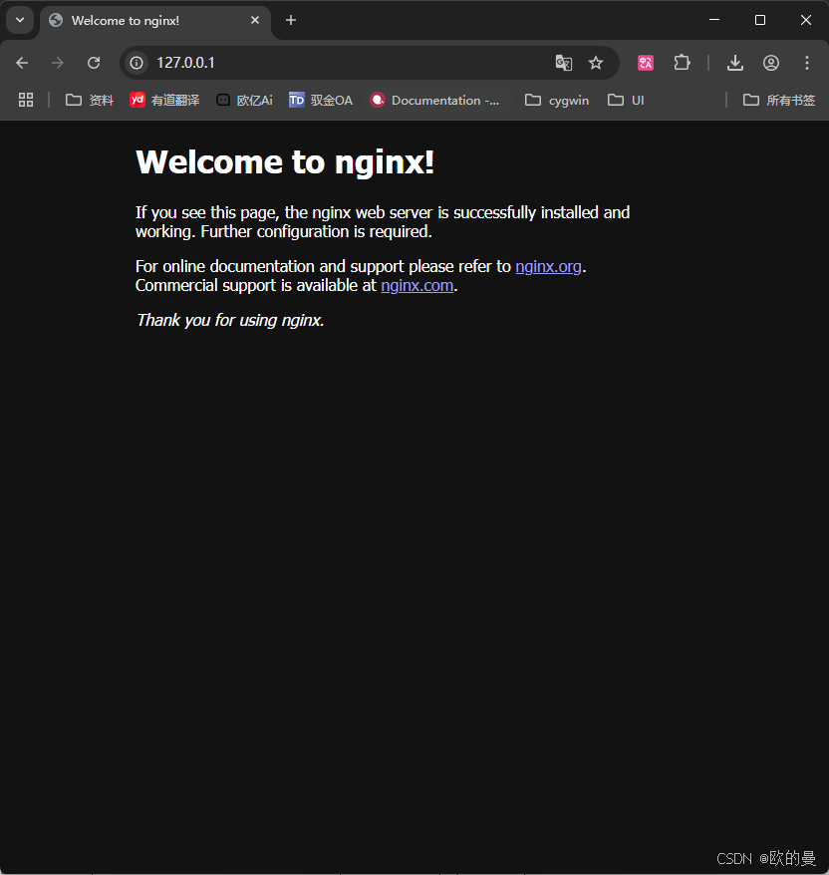Bookmark this page with the star icon
This screenshot has height=875, width=829.
pyautogui.click(x=596, y=63)
